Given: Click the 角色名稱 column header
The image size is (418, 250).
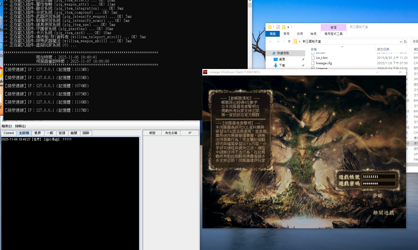Looking at the screenshot, I should 171,133.
